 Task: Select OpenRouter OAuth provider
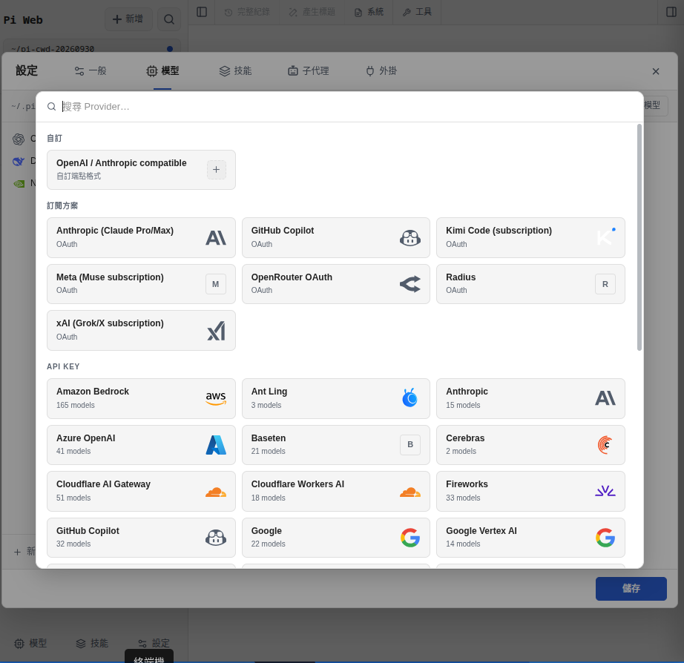pos(336,284)
